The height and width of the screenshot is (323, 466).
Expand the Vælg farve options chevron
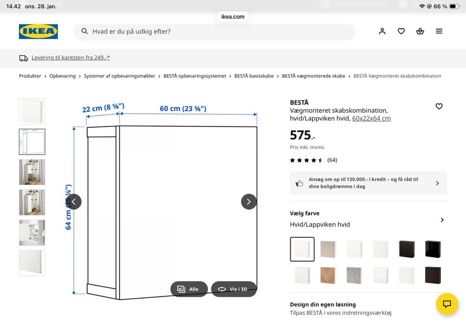point(442,220)
